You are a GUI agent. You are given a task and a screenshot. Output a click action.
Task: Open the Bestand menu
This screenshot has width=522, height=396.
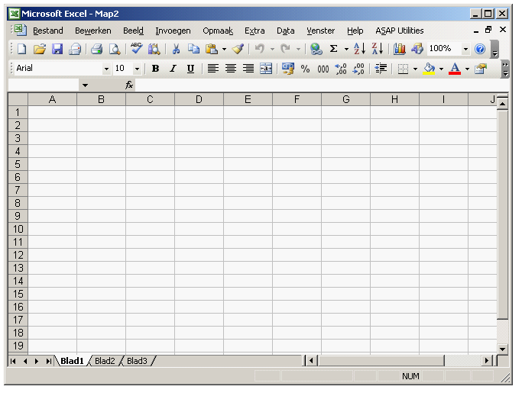point(48,31)
